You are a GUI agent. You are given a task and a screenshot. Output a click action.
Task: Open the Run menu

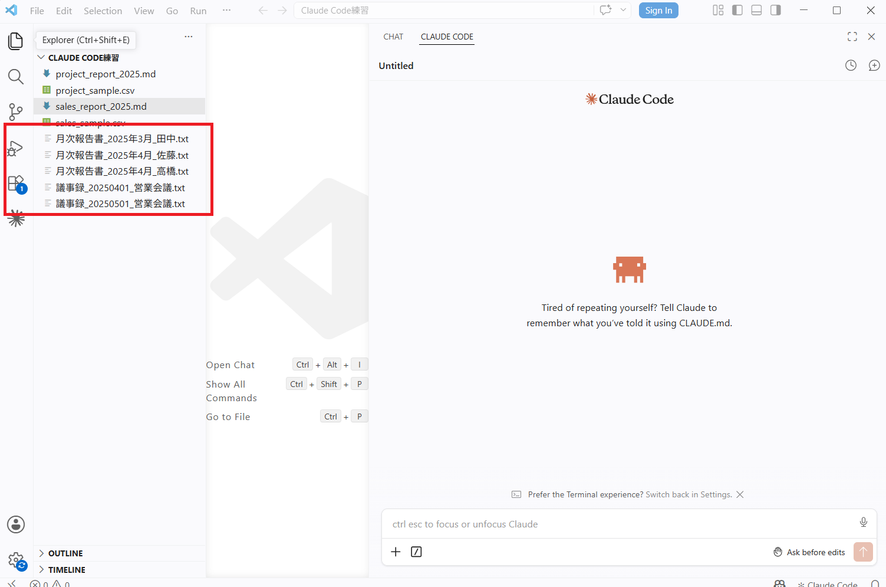click(x=198, y=11)
